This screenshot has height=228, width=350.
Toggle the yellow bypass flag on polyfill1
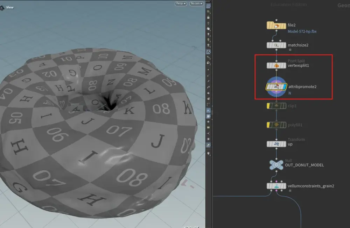click(x=268, y=125)
